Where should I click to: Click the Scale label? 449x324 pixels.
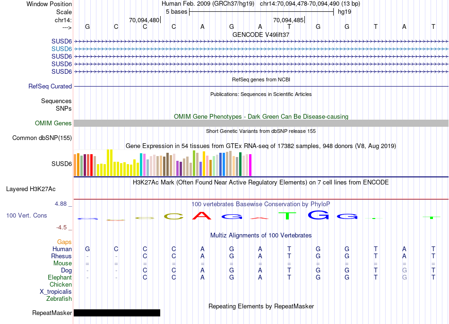coord(64,12)
